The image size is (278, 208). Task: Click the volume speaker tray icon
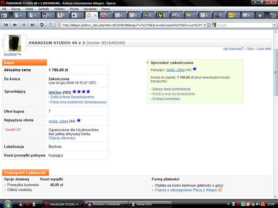tap(258, 204)
